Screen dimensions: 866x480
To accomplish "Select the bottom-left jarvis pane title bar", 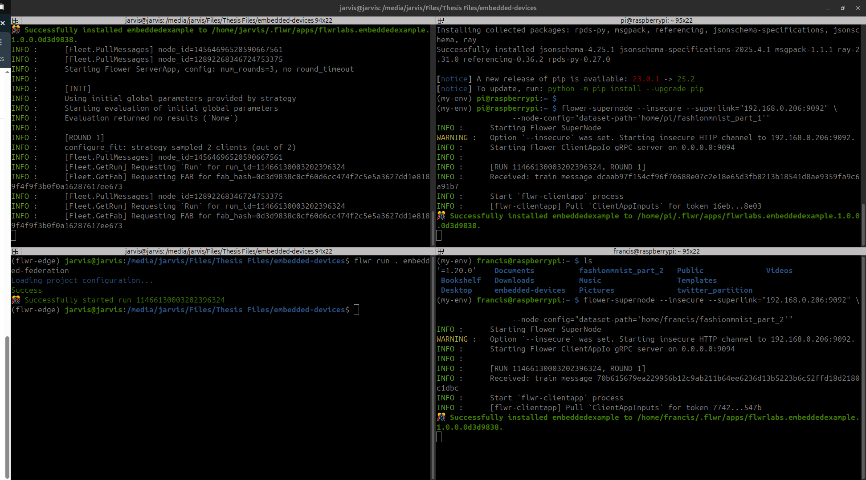I will (x=222, y=251).
